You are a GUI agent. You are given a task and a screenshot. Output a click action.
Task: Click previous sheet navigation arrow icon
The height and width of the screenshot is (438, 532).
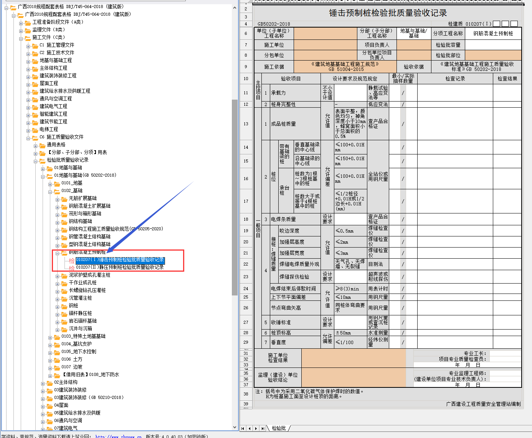(x=249, y=428)
